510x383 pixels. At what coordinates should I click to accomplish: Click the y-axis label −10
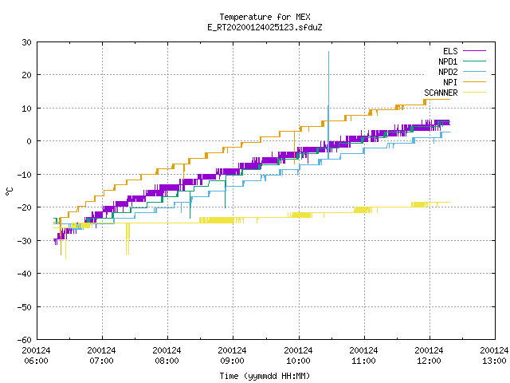click(25, 175)
